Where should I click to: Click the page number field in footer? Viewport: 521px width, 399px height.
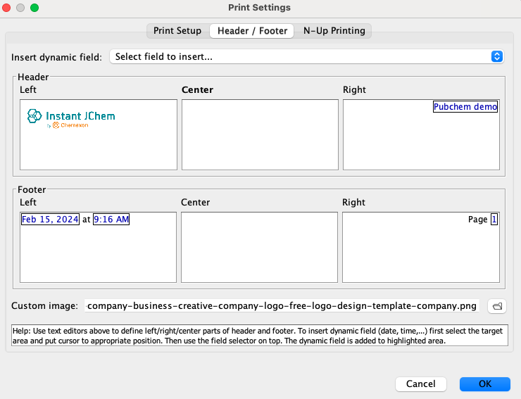494,220
